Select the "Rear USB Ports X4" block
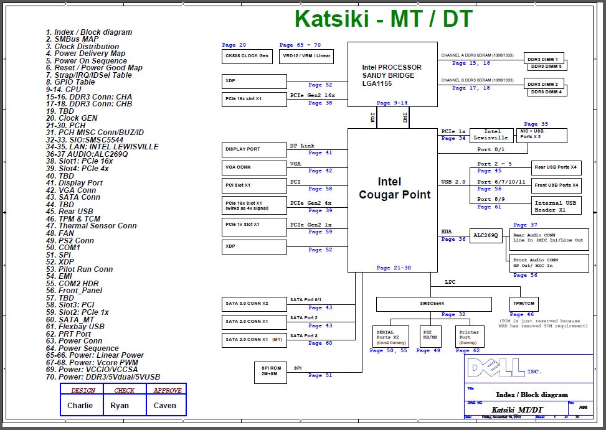The width and height of the screenshot is (606, 430). pos(556,168)
